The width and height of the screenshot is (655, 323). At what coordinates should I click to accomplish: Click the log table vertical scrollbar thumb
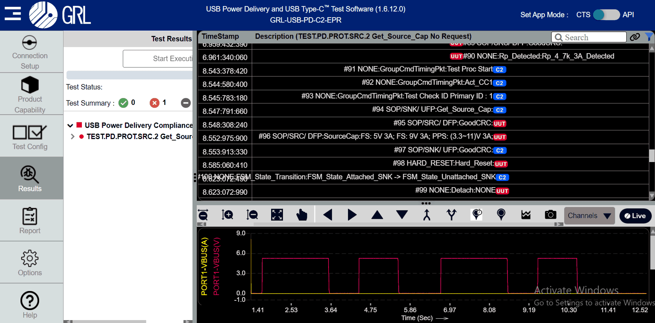(x=652, y=155)
